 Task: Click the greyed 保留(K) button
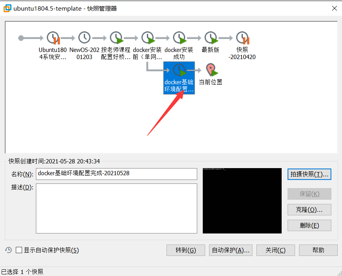coord(309,194)
